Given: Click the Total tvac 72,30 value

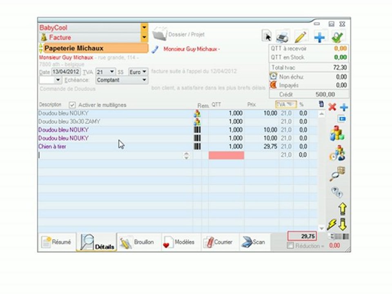Looking at the screenshot, I should pos(340,67).
